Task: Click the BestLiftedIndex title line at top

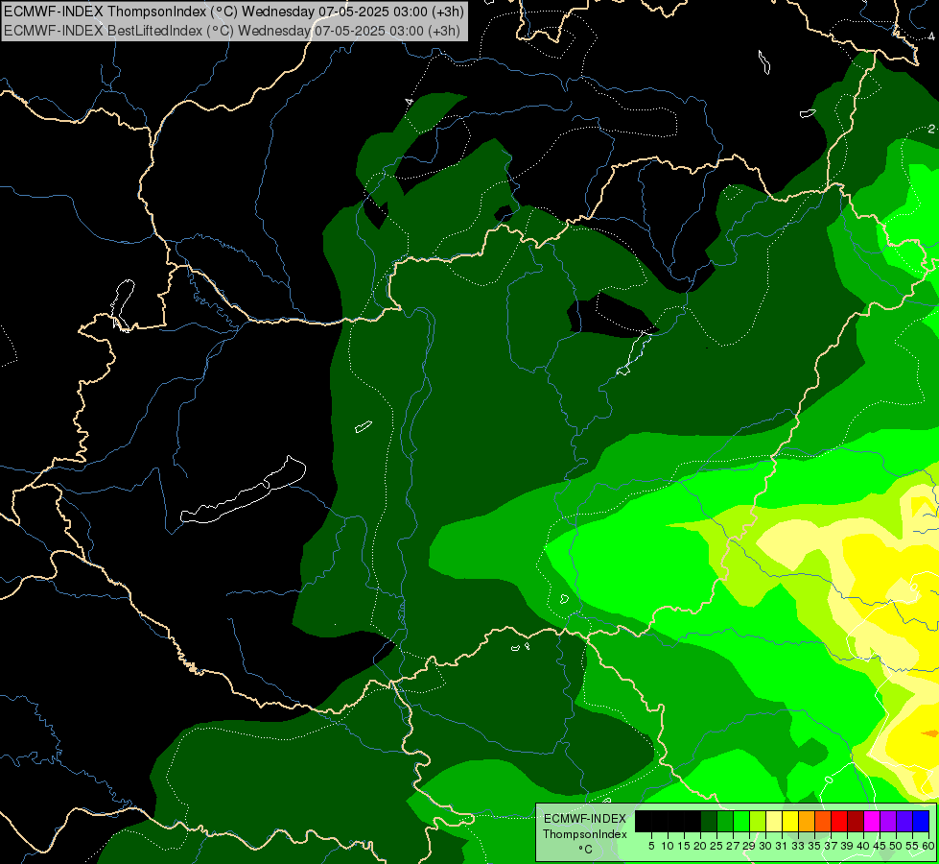Action: coord(232,31)
